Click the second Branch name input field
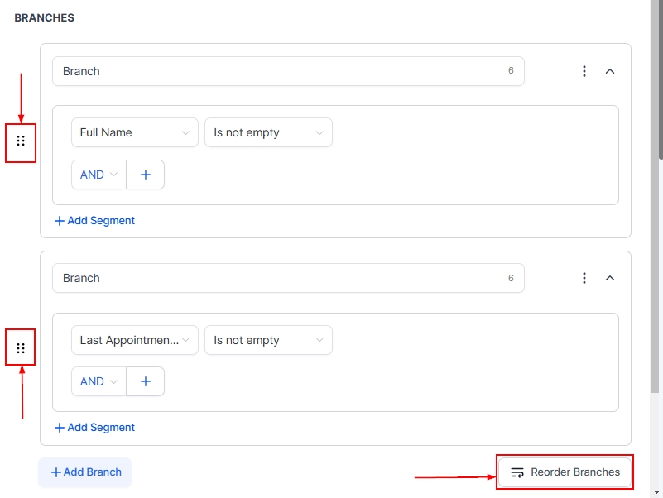 [x=281, y=278]
